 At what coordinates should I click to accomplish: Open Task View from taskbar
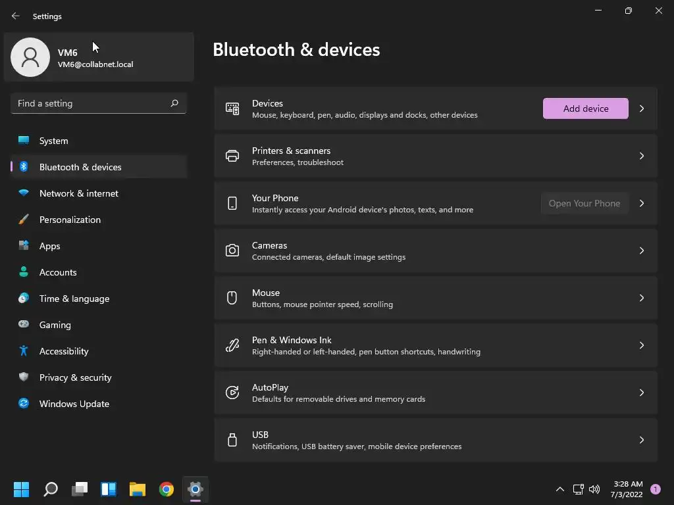tap(80, 489)
